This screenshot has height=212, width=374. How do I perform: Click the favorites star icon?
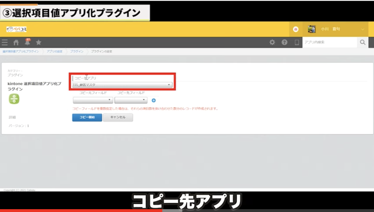coord(38,42)
